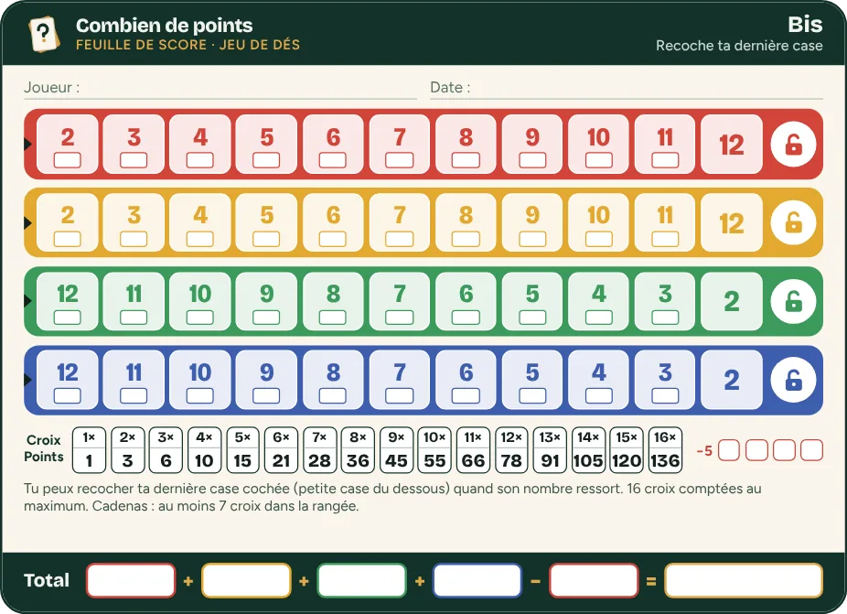Click the 8× = 36 points cell
Viewport: 847px width, 614px height.
(x=358, y=449)
